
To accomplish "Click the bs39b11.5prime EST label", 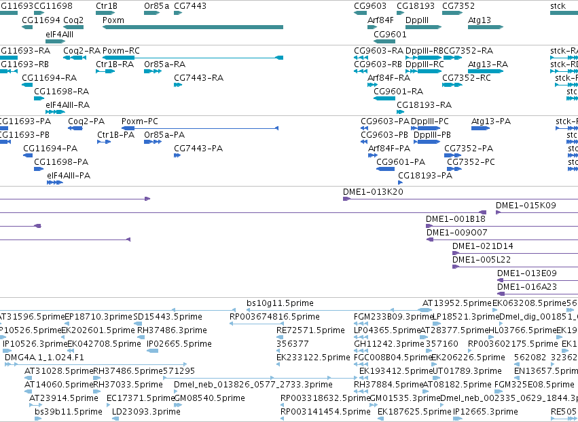I will [69, 412].
